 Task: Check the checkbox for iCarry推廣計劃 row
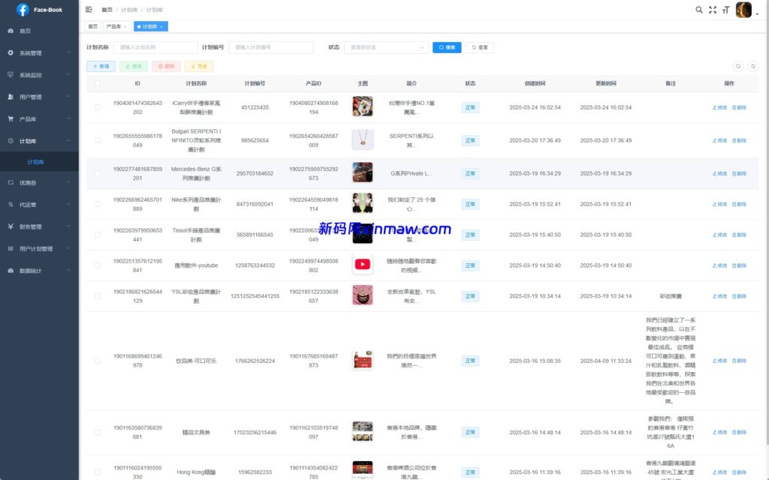[x=96, y=106]
